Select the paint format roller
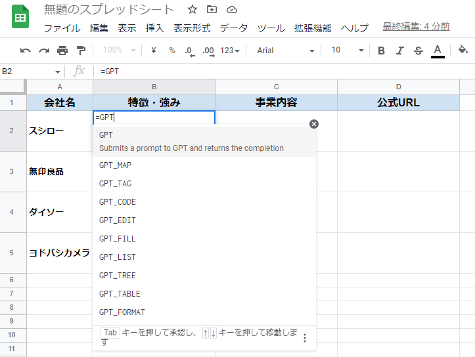 [81, 51]
